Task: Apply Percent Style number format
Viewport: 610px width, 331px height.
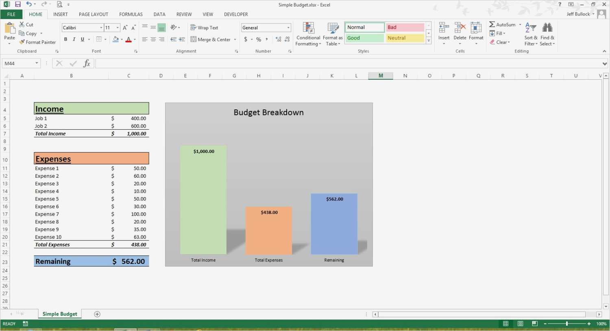Action: point(259,39)
